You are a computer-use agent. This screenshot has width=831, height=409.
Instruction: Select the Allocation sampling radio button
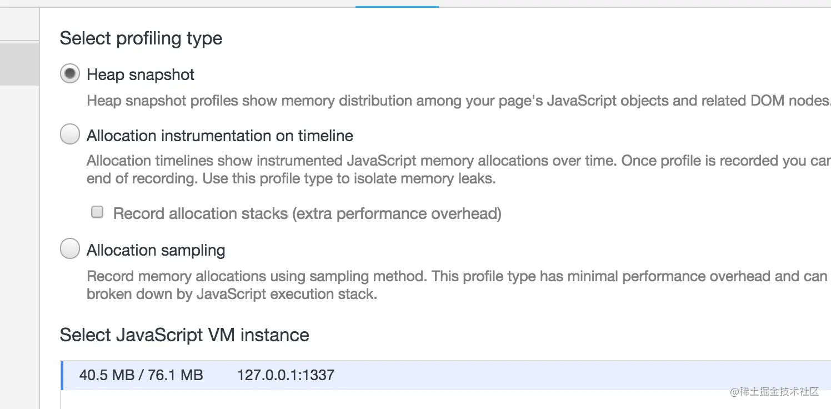click(x=70, y=250)
